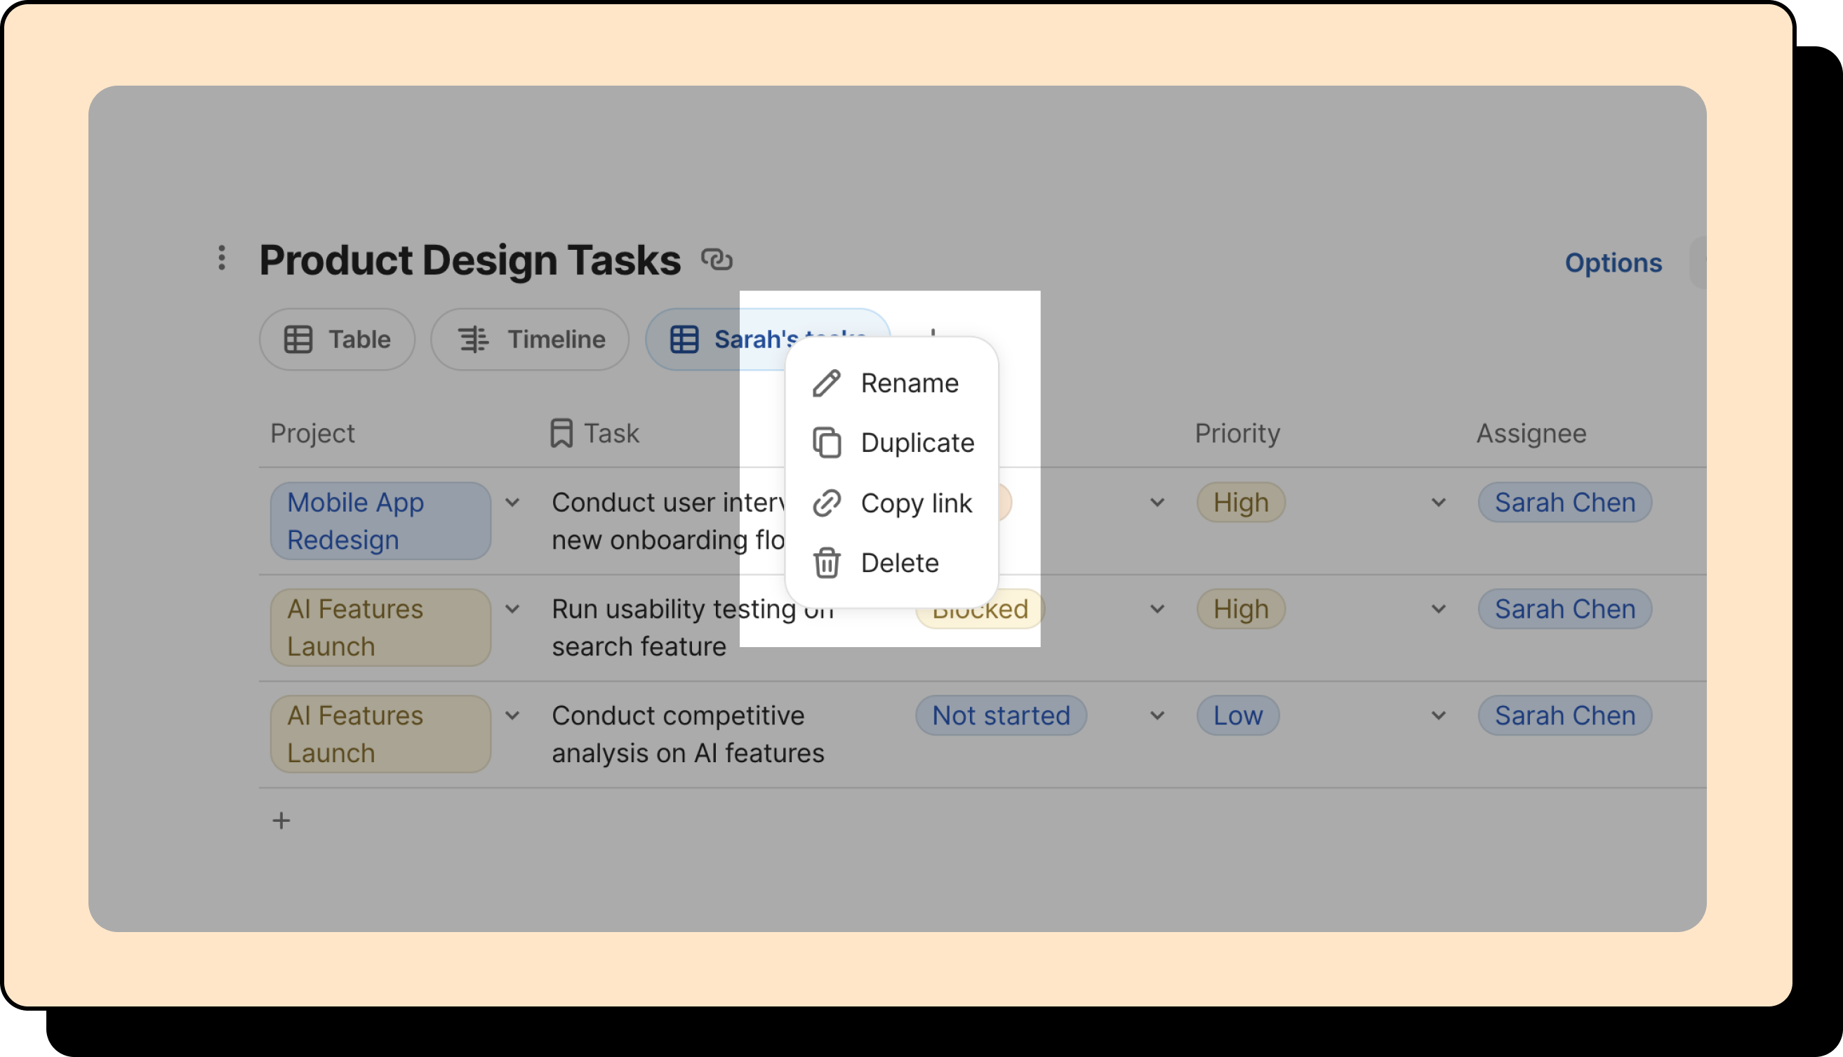1843x1057 pixels.
Task: Switch to the Table view tab
Action: pyautogui.click(x=338, y=339)
